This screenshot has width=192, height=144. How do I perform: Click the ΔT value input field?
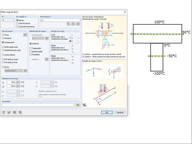pyautogui.click(x=12, y=86)
